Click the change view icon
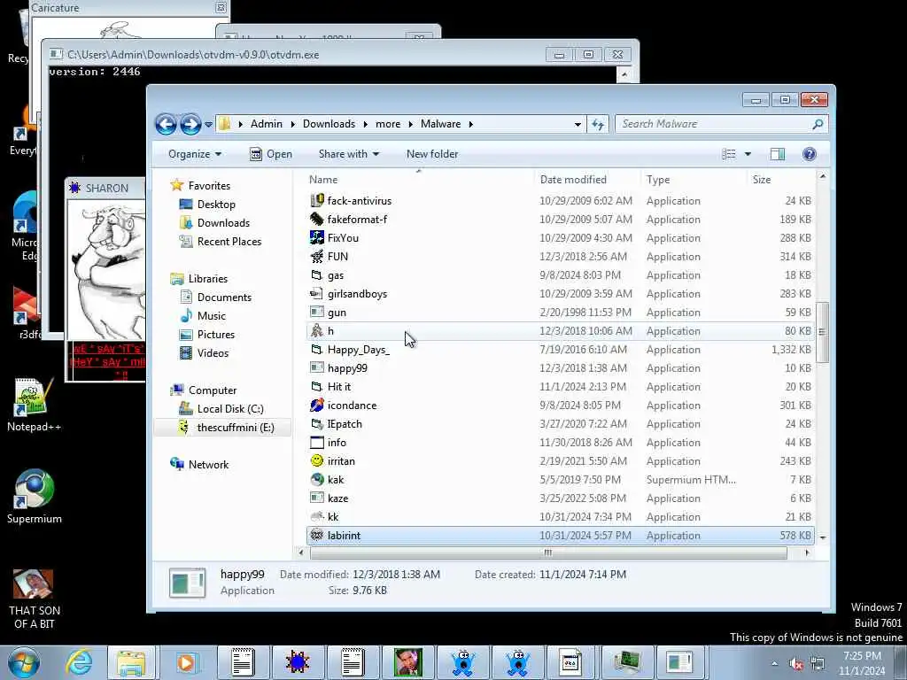Screen dimensions: 907x680 tap(729, 154)
